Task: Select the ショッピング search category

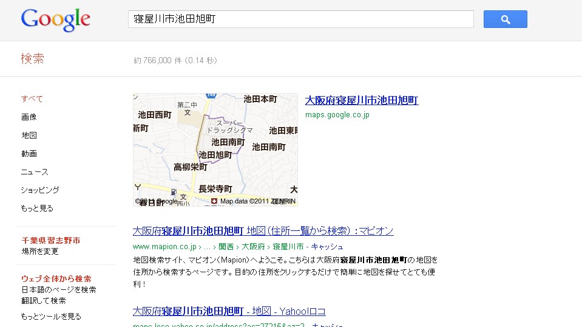Action: tap(40, 190)
